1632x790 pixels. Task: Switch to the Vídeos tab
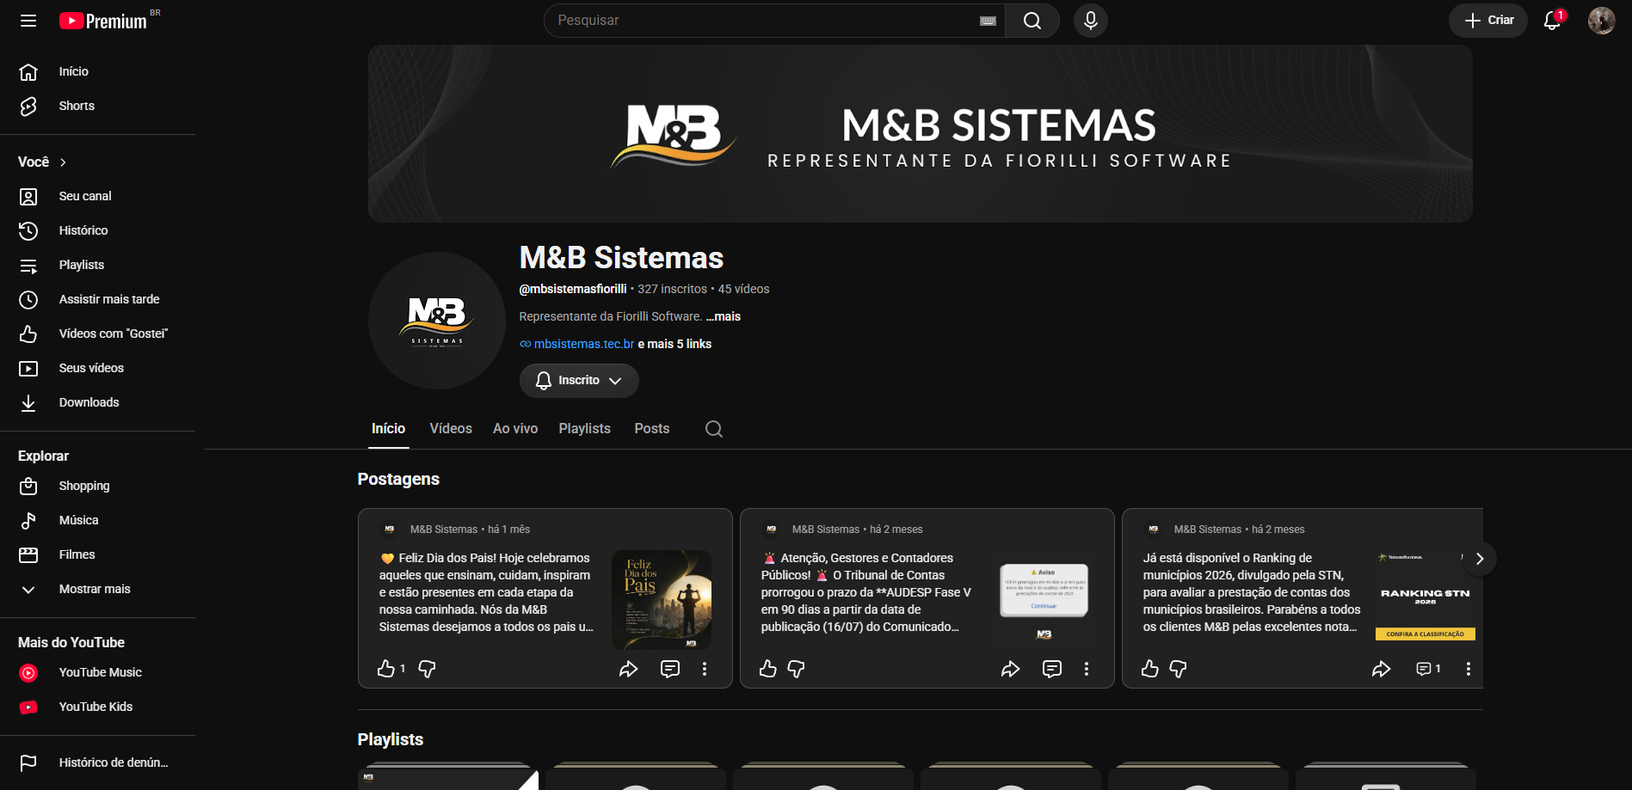coord(451,428)
